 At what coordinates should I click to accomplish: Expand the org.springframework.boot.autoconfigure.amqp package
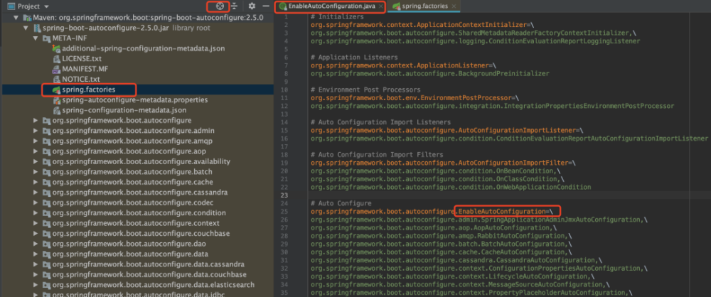click(36, 141)
